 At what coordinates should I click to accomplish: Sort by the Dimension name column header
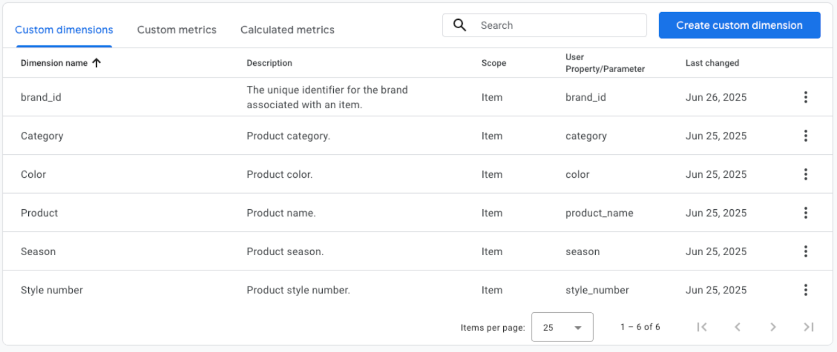[x=54, y=63]
